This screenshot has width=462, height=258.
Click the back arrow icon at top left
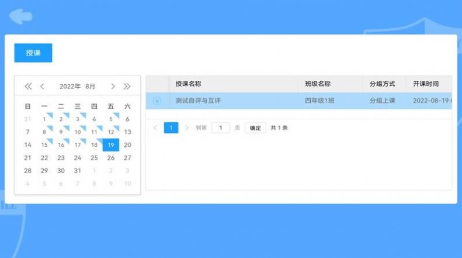(x=22, y=16)
